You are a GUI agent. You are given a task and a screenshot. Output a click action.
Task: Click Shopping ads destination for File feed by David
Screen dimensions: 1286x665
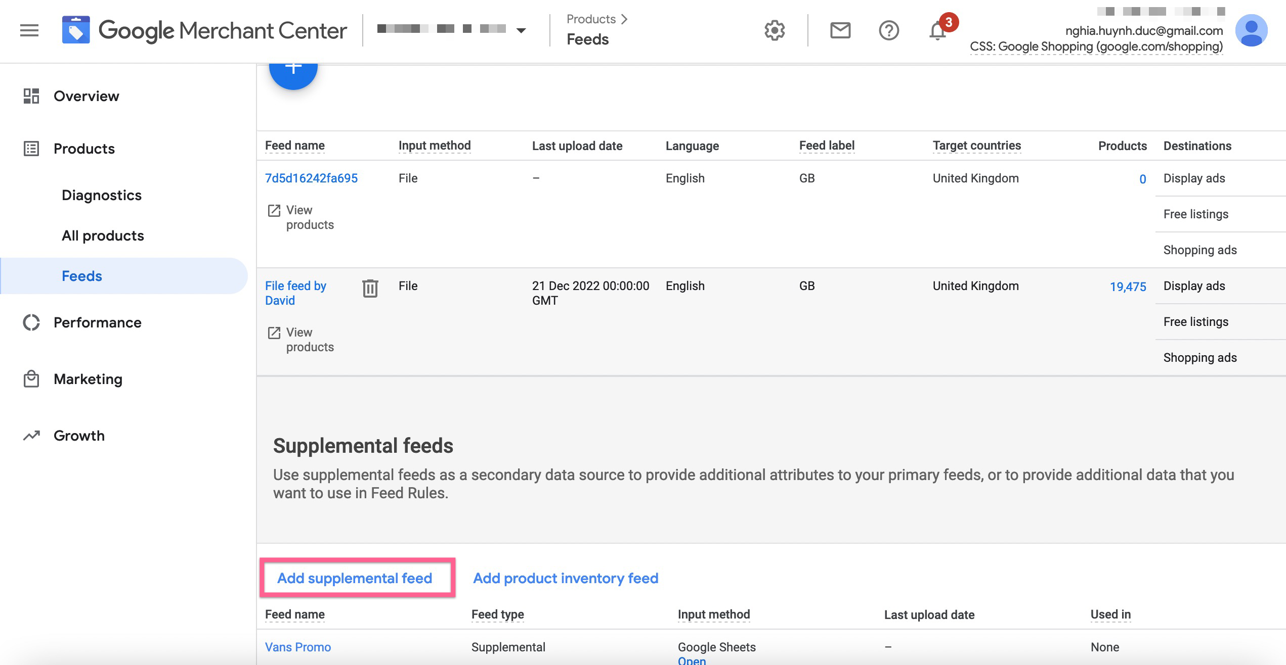[x=1200, y=358]
